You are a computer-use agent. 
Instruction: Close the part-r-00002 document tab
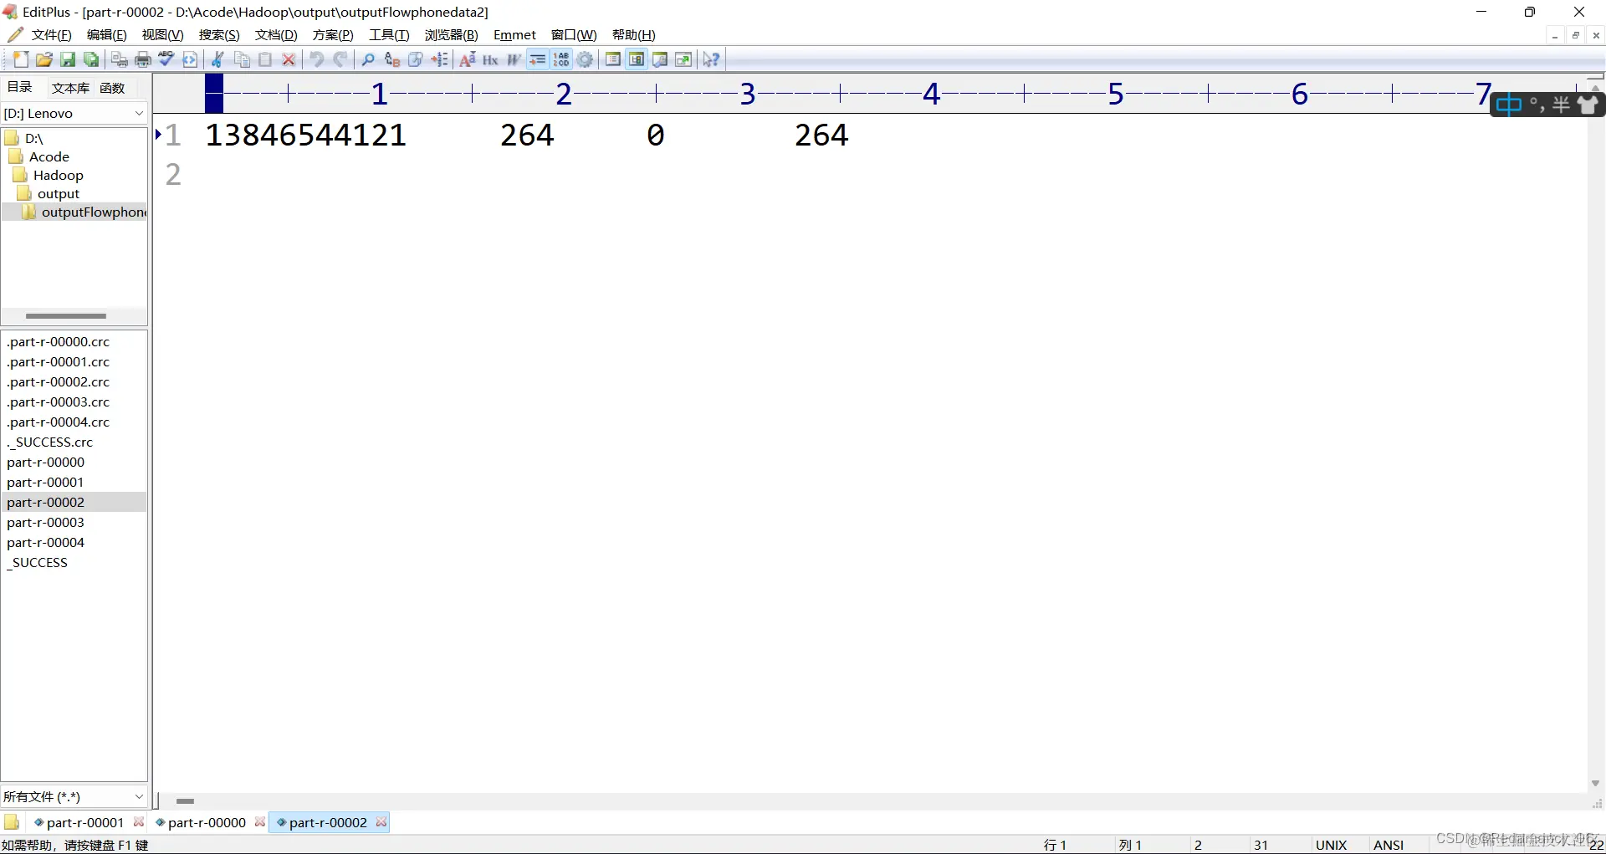[381, 822]
